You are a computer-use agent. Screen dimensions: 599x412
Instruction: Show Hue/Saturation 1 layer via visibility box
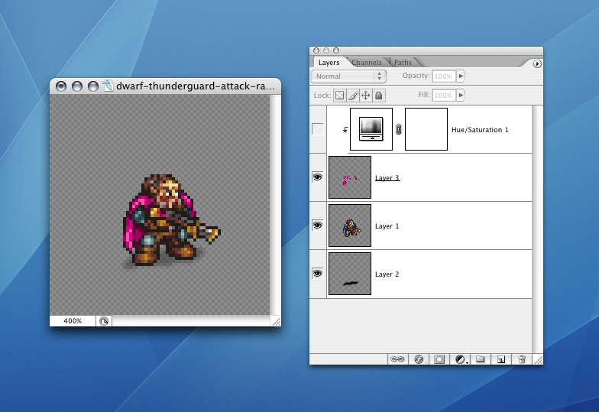coord(318,129)
